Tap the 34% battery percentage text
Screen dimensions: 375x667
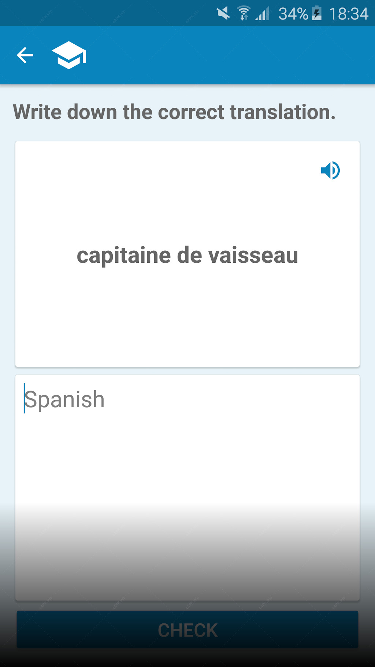[293, 14]
